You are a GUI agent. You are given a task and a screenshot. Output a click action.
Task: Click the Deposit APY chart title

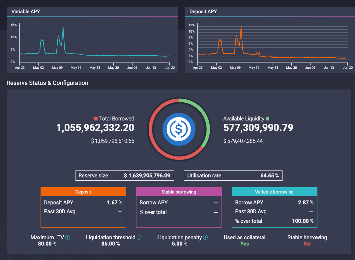click(203, 12)
